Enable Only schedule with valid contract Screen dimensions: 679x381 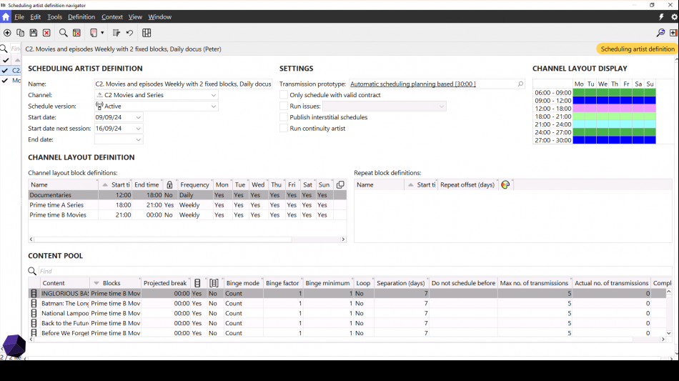(284, 95)
